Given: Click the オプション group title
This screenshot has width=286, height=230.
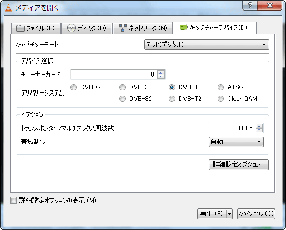Looking at the screenshot, I should (x=32, y=114).
